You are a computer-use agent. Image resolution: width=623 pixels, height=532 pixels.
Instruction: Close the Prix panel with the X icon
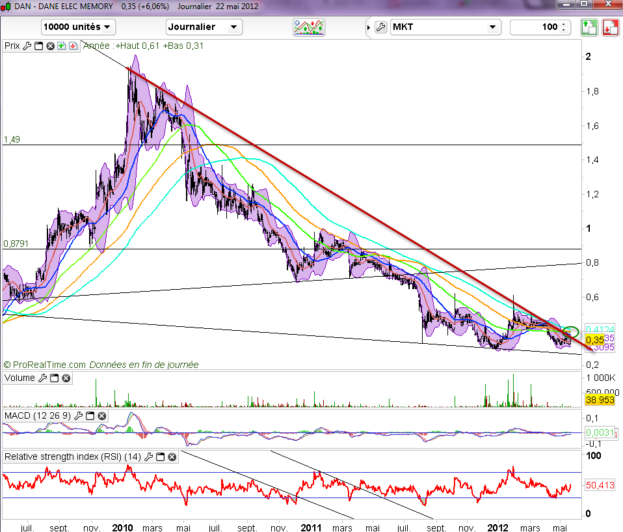click(50, 46)
